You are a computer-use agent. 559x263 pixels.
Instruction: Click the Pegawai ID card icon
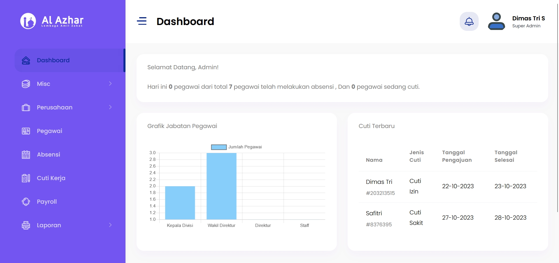point(26,131)
